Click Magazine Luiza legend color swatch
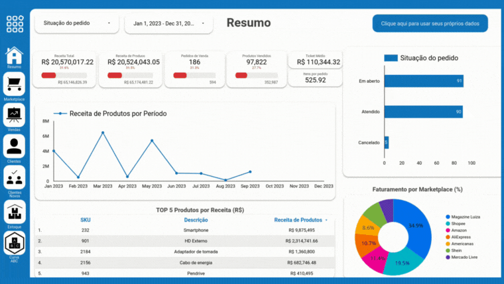The width and height of the screenshot is (504, 284). pyautogui.click(x=448, y=216)
